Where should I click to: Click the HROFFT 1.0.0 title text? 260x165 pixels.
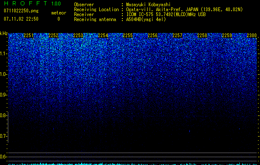(x=33, y=3)
